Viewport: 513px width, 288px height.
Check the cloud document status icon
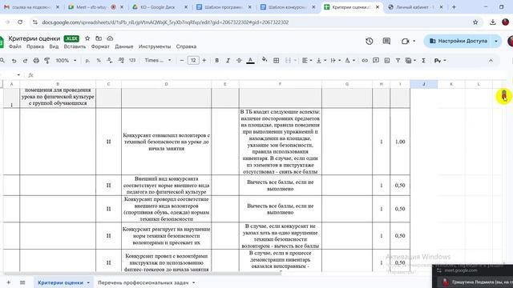pos(110,38)
